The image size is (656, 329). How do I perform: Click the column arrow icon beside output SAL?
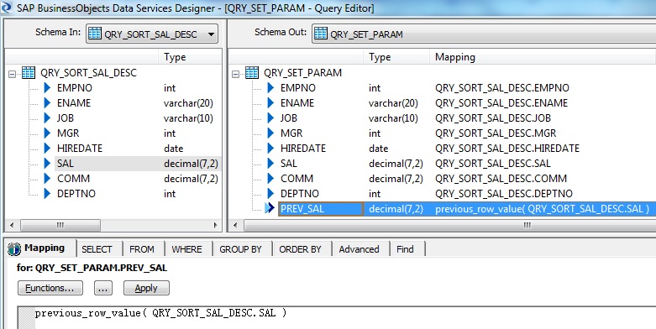click(x=270, y=163)
